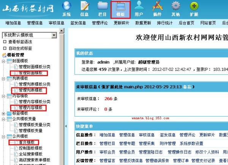Open the 其他 gear icon
This screenshot has width=228, height=165.
(x=176, y=6)
